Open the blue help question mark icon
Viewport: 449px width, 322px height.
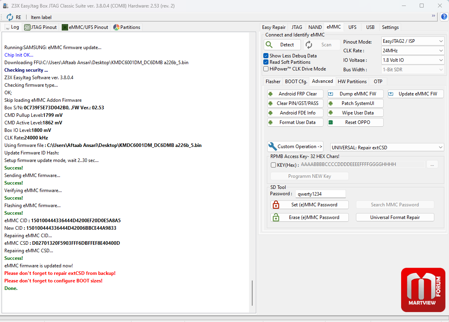(x=444, y=17)
